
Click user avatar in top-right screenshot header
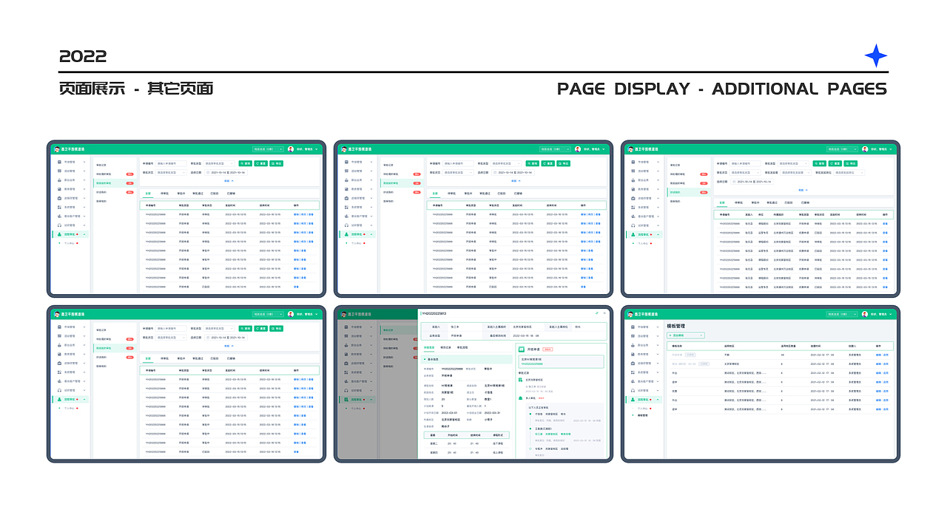865,149
